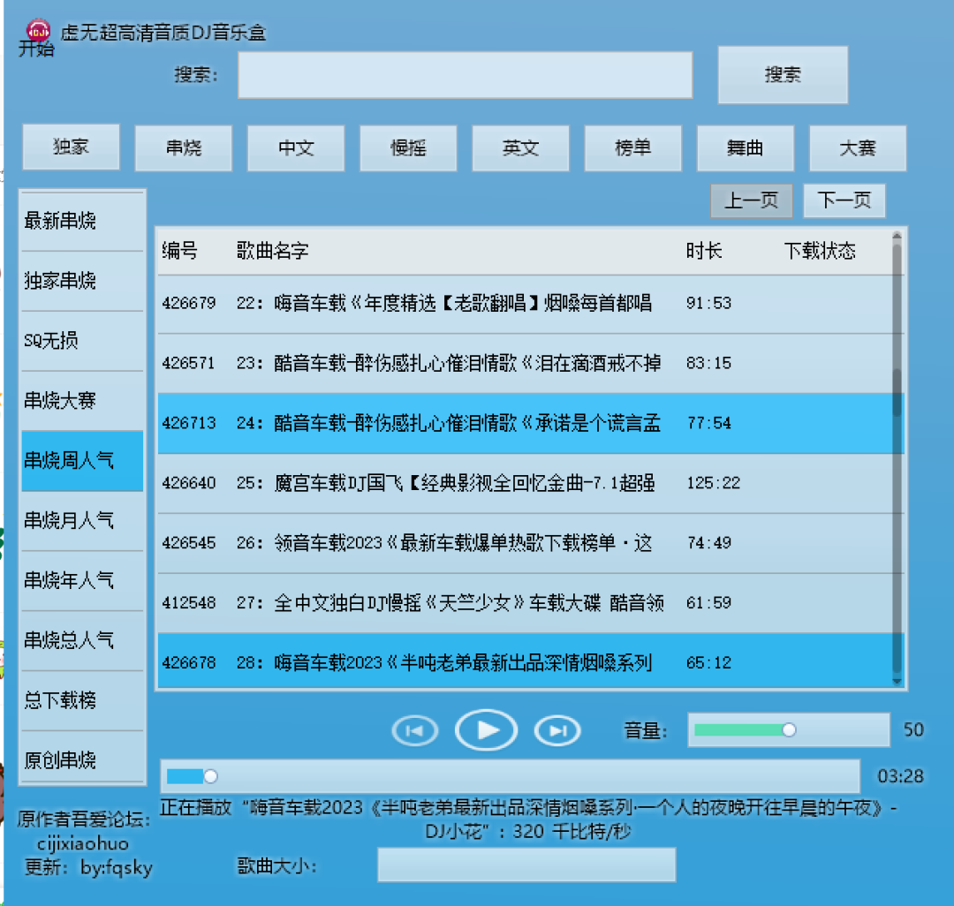Image resolution: width=954 pixels, height=906 pixels.
Task: Adjust the 音量 volume slider
Action: coord(786,730)
